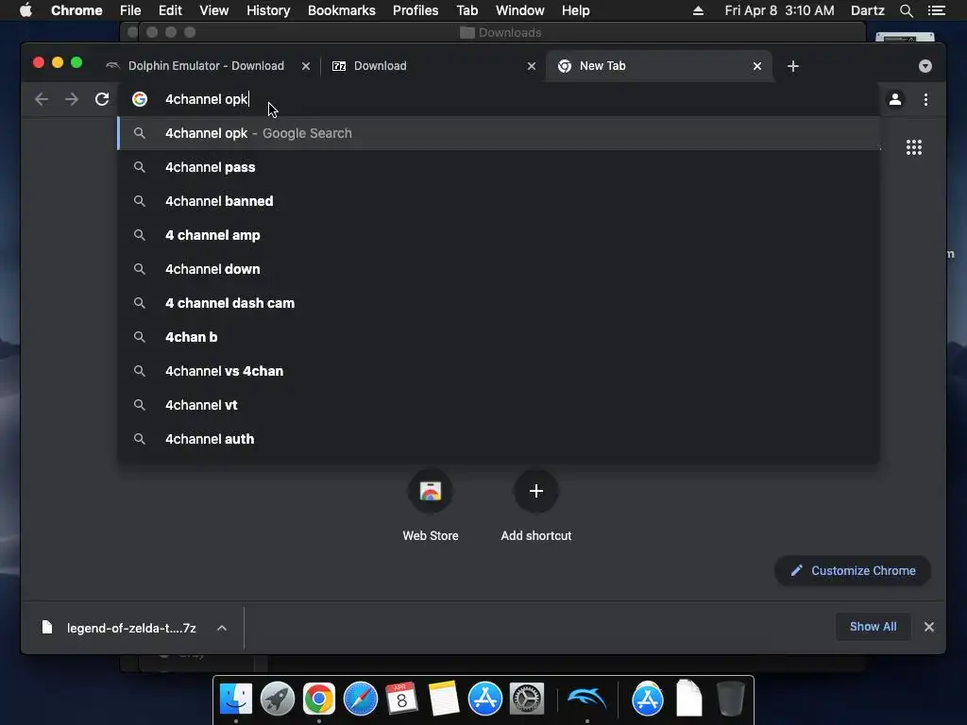967x725 pixels.
Task: Click the back navigation arrow
Action: 42,99
